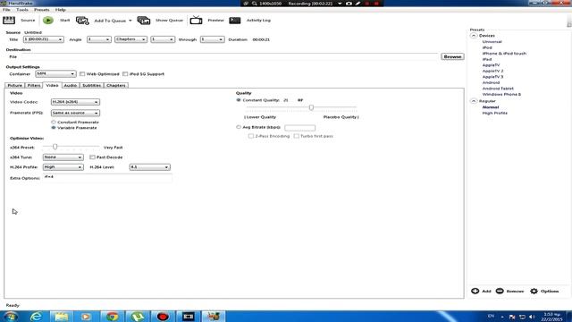This screenshot has width=572, height=322.
Task: Click the Extra Options text field
Action: (107, 178)
